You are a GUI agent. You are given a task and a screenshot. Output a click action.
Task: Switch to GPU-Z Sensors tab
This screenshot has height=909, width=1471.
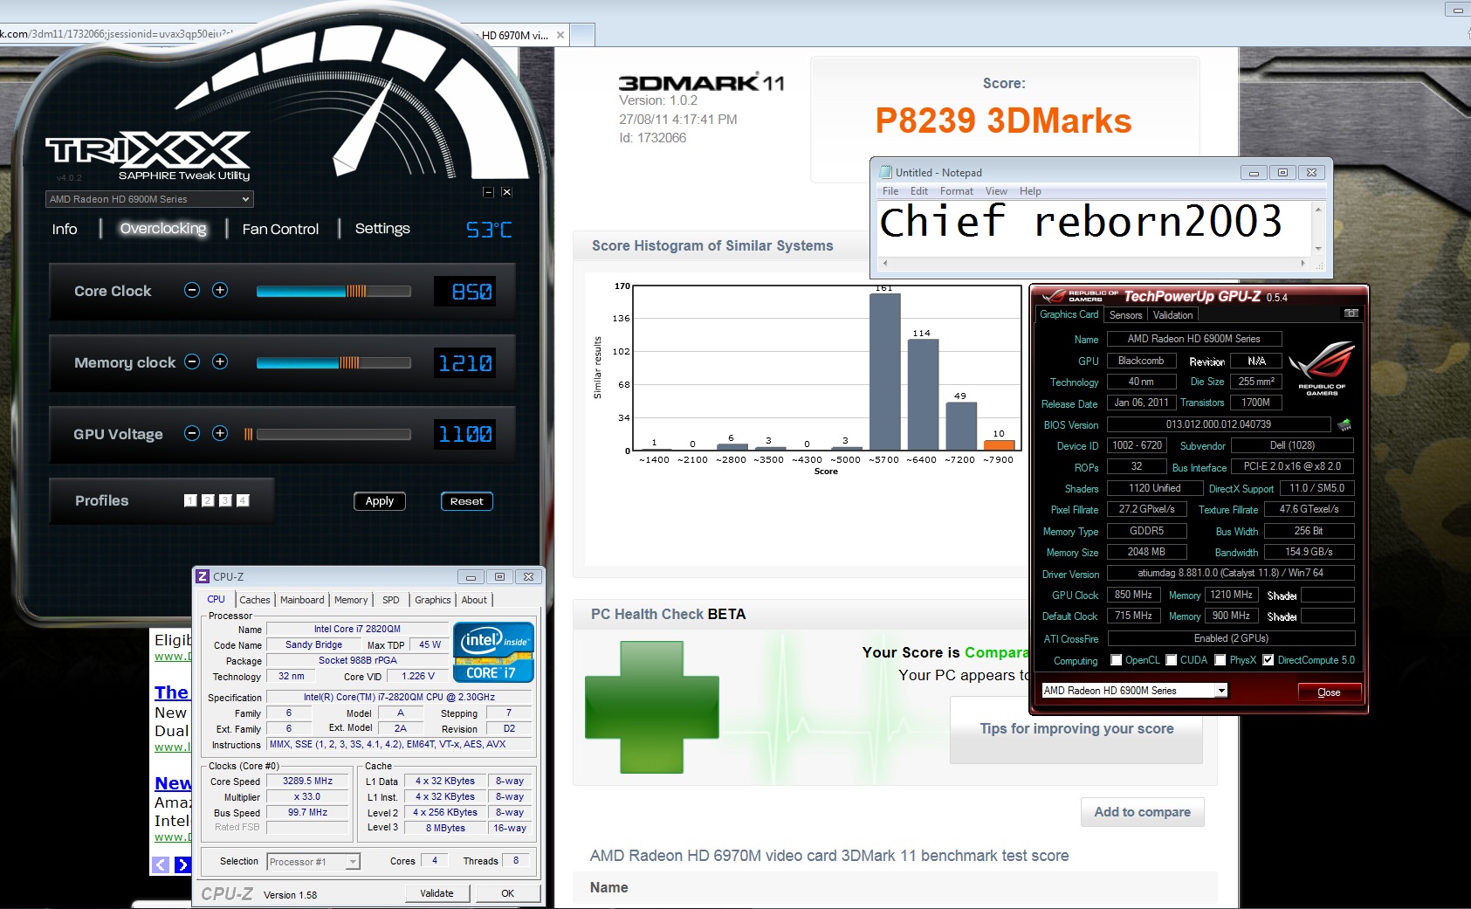point(1125,315)
